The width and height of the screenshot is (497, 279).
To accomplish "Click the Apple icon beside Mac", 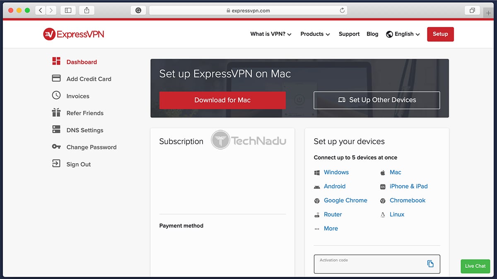I will [x=383, y=172].
